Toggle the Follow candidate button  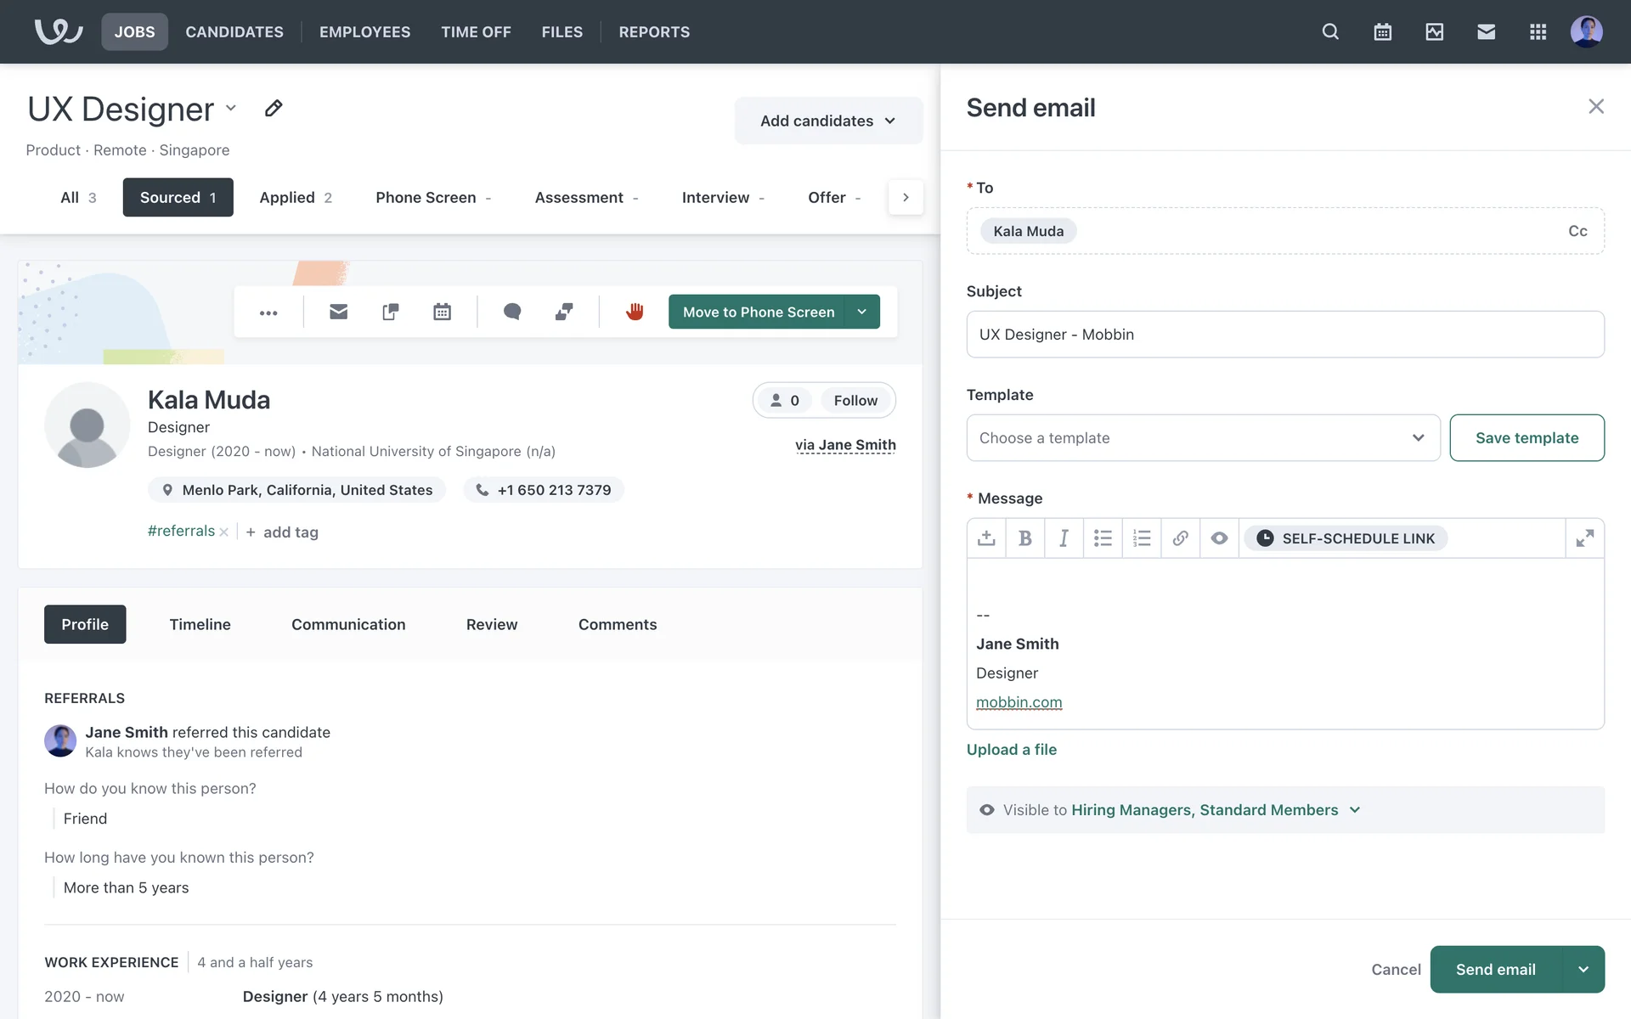855,400
